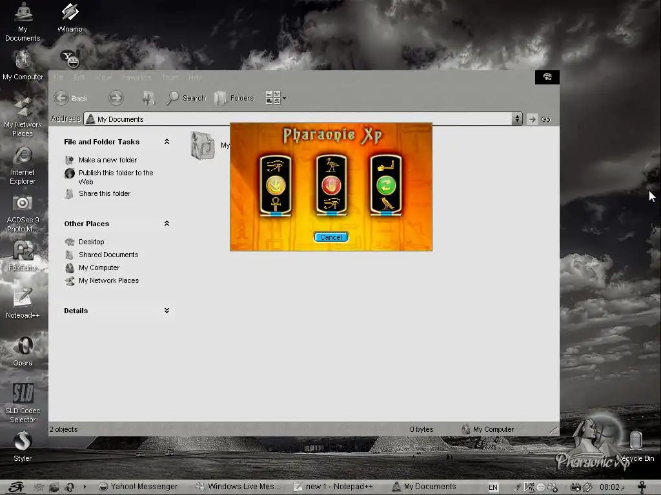The width and height of the screenshot is (661, 495).
Task: Expand quick launch overflow arrow
Action: (85, 487)
